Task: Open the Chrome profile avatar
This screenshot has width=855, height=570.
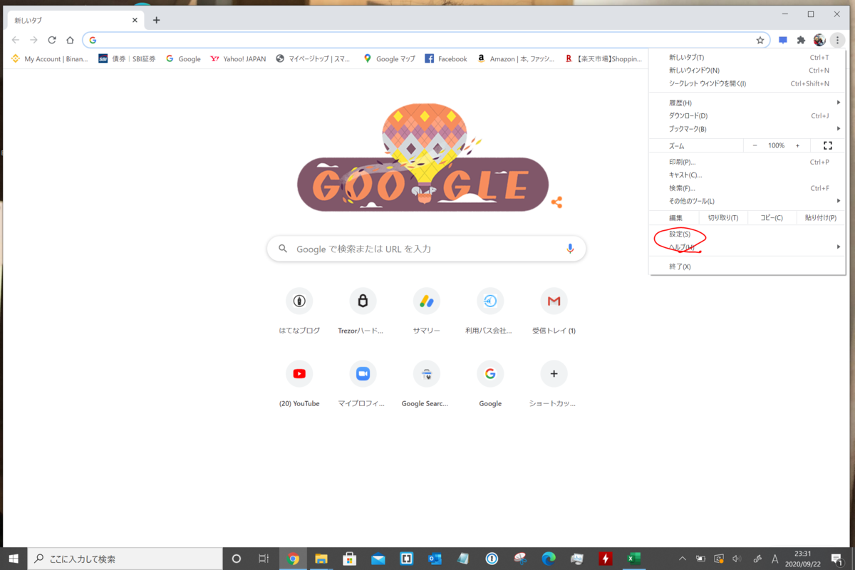Action: click(x=819, y=40)
